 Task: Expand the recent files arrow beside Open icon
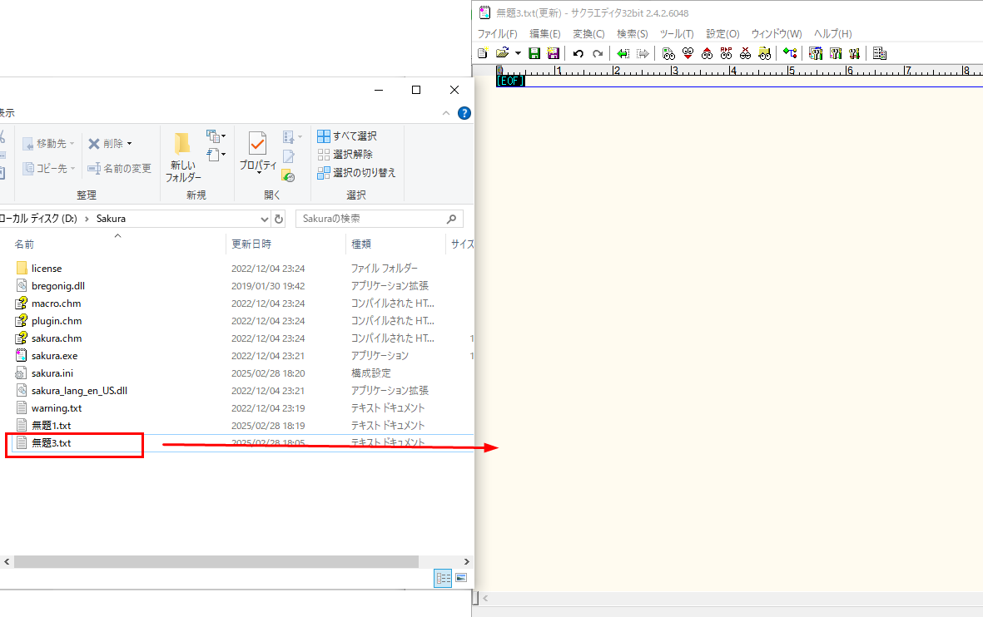coord(518,53)
